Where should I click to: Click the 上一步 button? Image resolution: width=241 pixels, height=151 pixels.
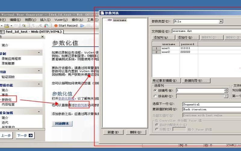[6, 135]
